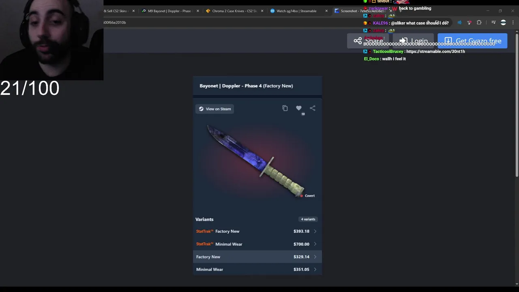
Task: Switch to the Sell CS2 Skins tab
Action: click(x=118, y=11)
